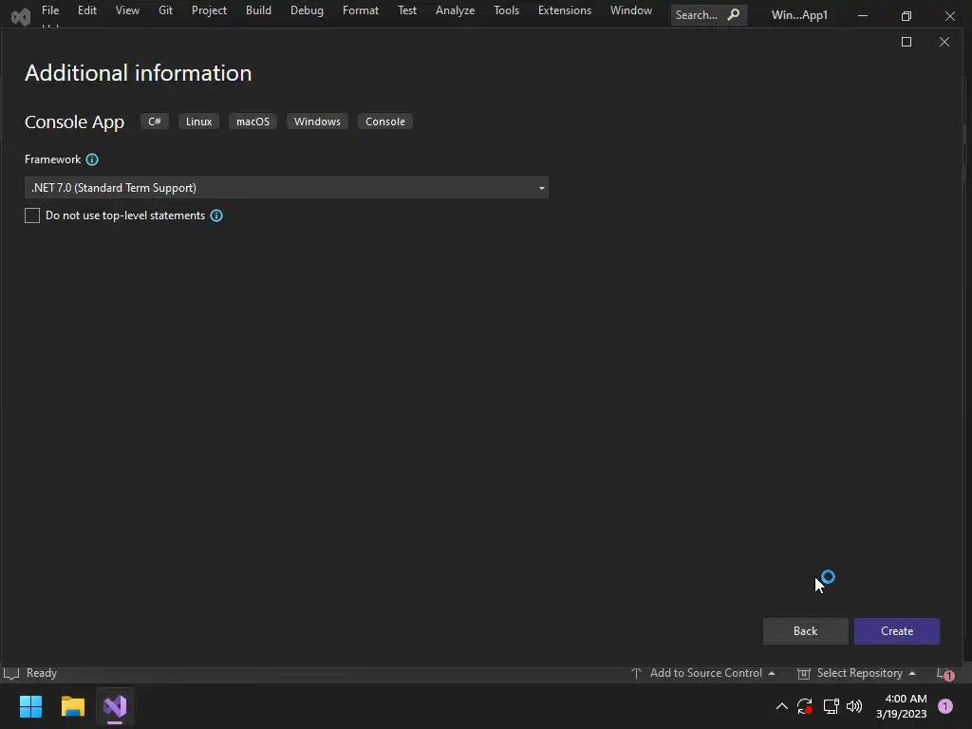Open top-level statements info icon
Screen dimensions: 972x729
pyautogui.click(x=216, y=215)
